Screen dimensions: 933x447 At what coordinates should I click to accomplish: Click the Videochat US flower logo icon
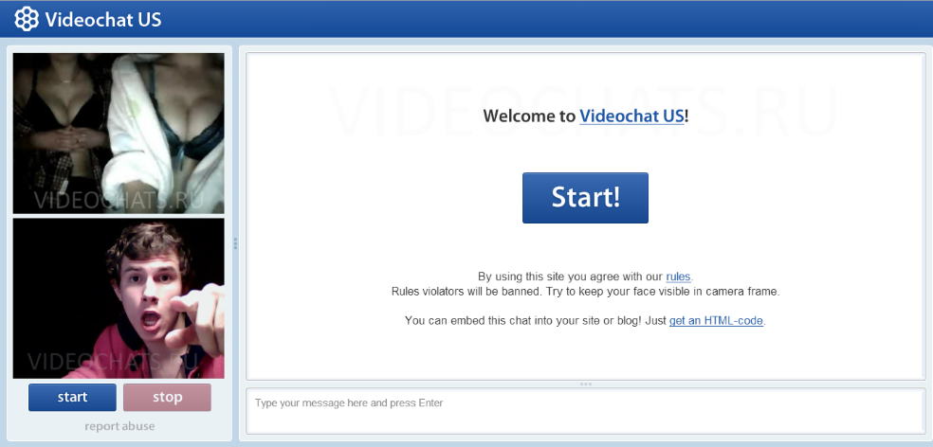[x=27, y=20]
